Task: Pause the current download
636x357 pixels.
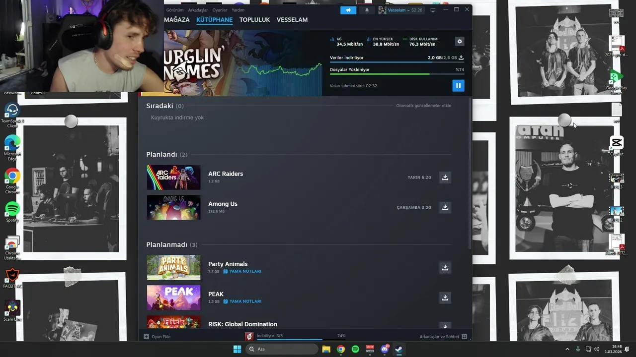Action: click(x=458, y=85)
